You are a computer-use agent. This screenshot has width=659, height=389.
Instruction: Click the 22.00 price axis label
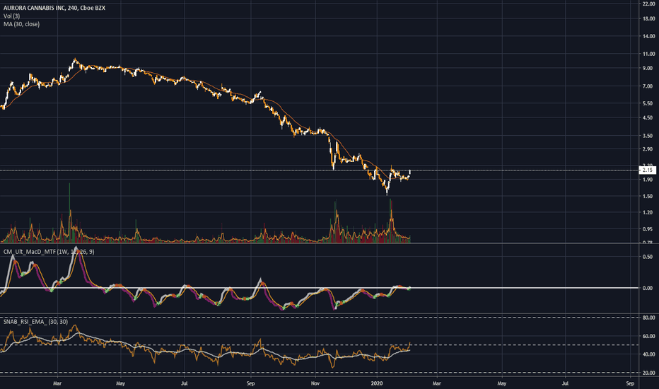(x=648, y=4)
